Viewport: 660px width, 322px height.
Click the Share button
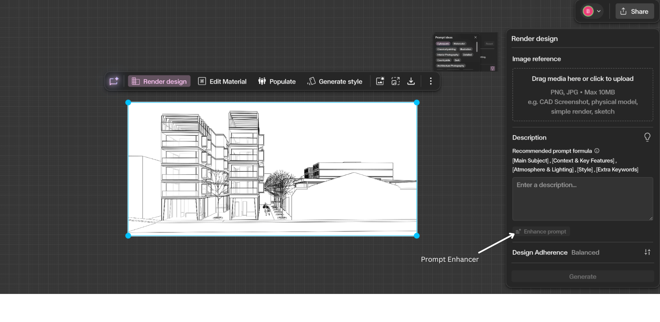[634, 11]
